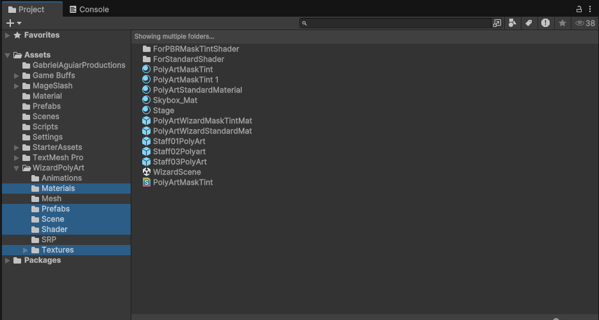Image resolution: width=599 pixels, height=320 pixels.
Task: Toggle the Project window lock icon
Action: click(579, 9)
